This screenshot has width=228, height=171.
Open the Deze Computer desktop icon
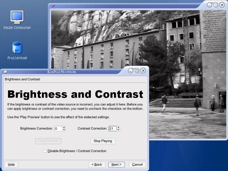tap(17, 20)
